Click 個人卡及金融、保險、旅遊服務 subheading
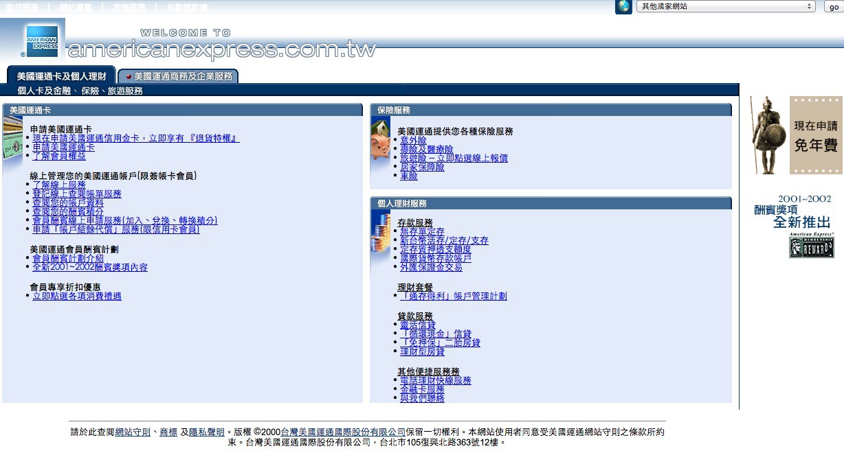844x453 pixels. pyautogui.click(x=80, y=91)
